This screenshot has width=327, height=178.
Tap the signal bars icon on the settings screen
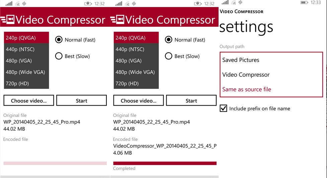click(225, 3)
